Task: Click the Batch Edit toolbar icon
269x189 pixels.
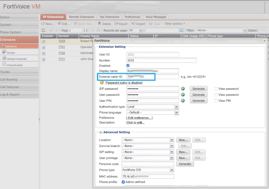Action: 75,23
